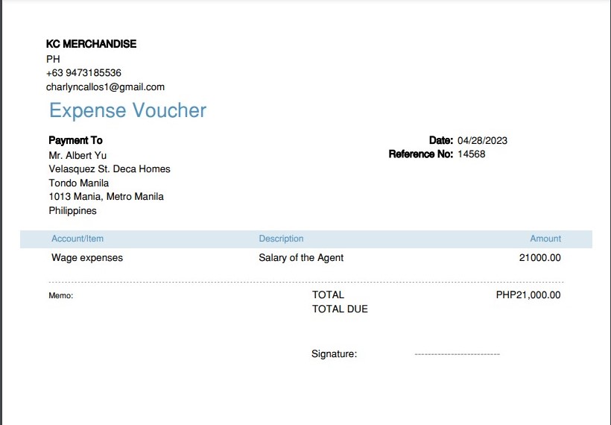Click the Tondo Manila address line
This screenshot has height=425, width=611.
coord(79,183)
